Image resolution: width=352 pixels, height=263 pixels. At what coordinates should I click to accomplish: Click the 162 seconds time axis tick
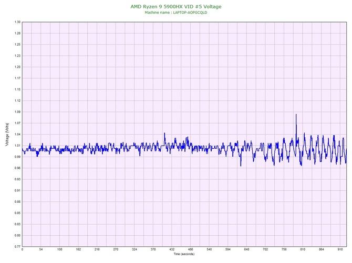[78, 249]
